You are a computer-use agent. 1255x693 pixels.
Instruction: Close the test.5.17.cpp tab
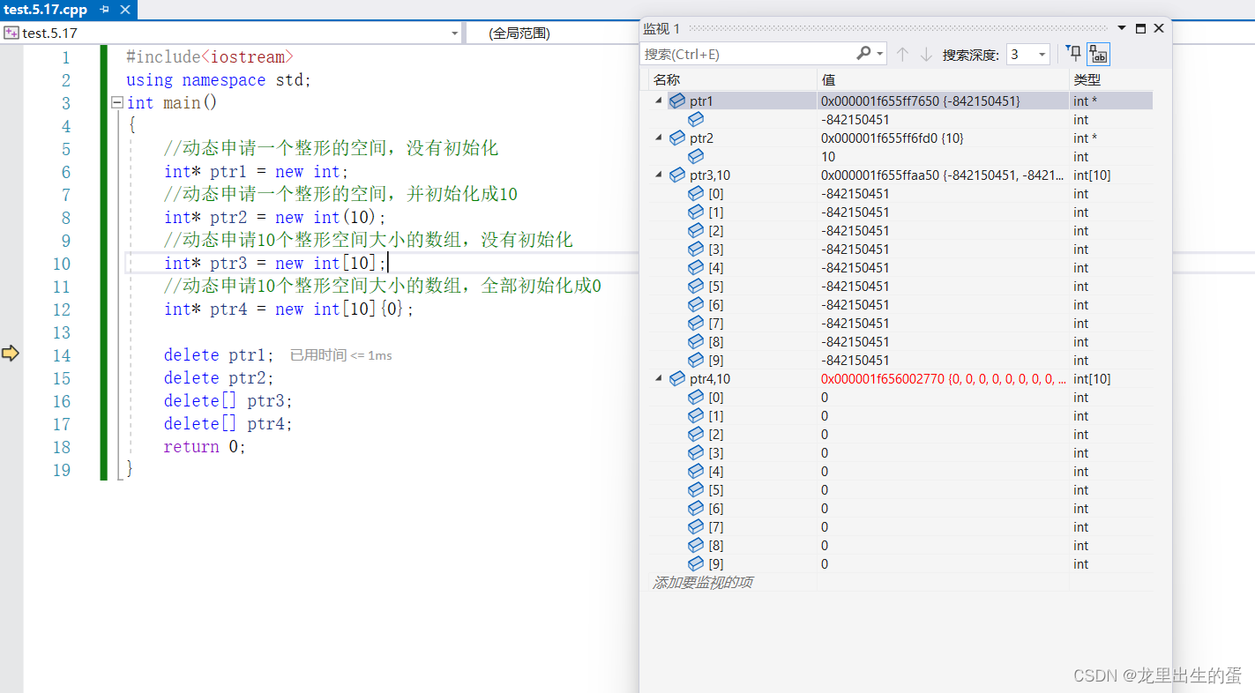(x=123, y=10)
